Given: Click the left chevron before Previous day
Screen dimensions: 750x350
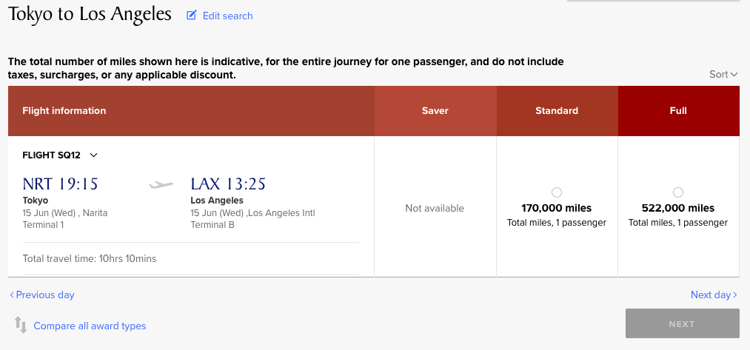Looking at the screenshot, I should coord(12,295).
